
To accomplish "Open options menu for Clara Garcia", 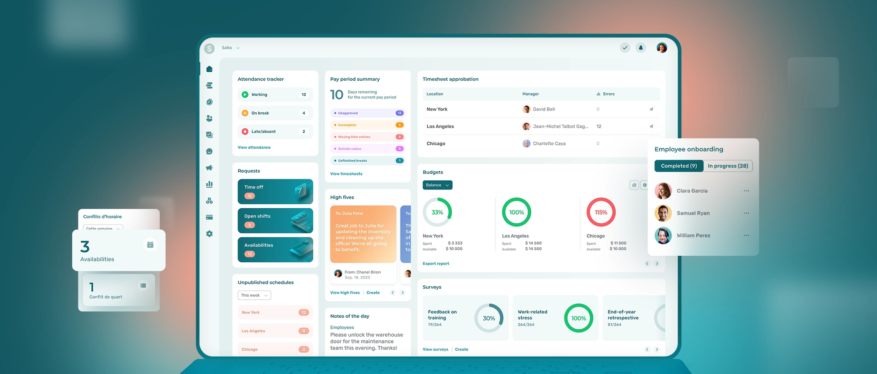I will (x=746, y=191).
